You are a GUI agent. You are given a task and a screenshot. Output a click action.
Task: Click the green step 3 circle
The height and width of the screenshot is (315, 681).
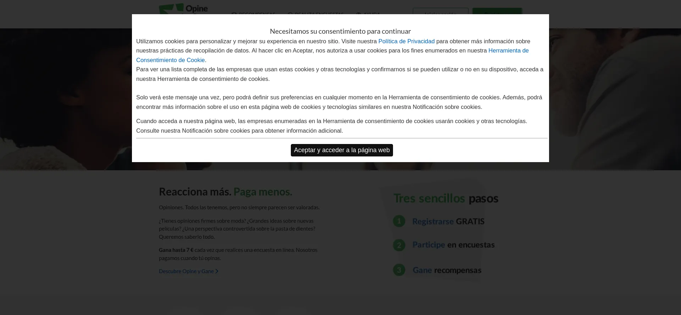pos(399,270)
